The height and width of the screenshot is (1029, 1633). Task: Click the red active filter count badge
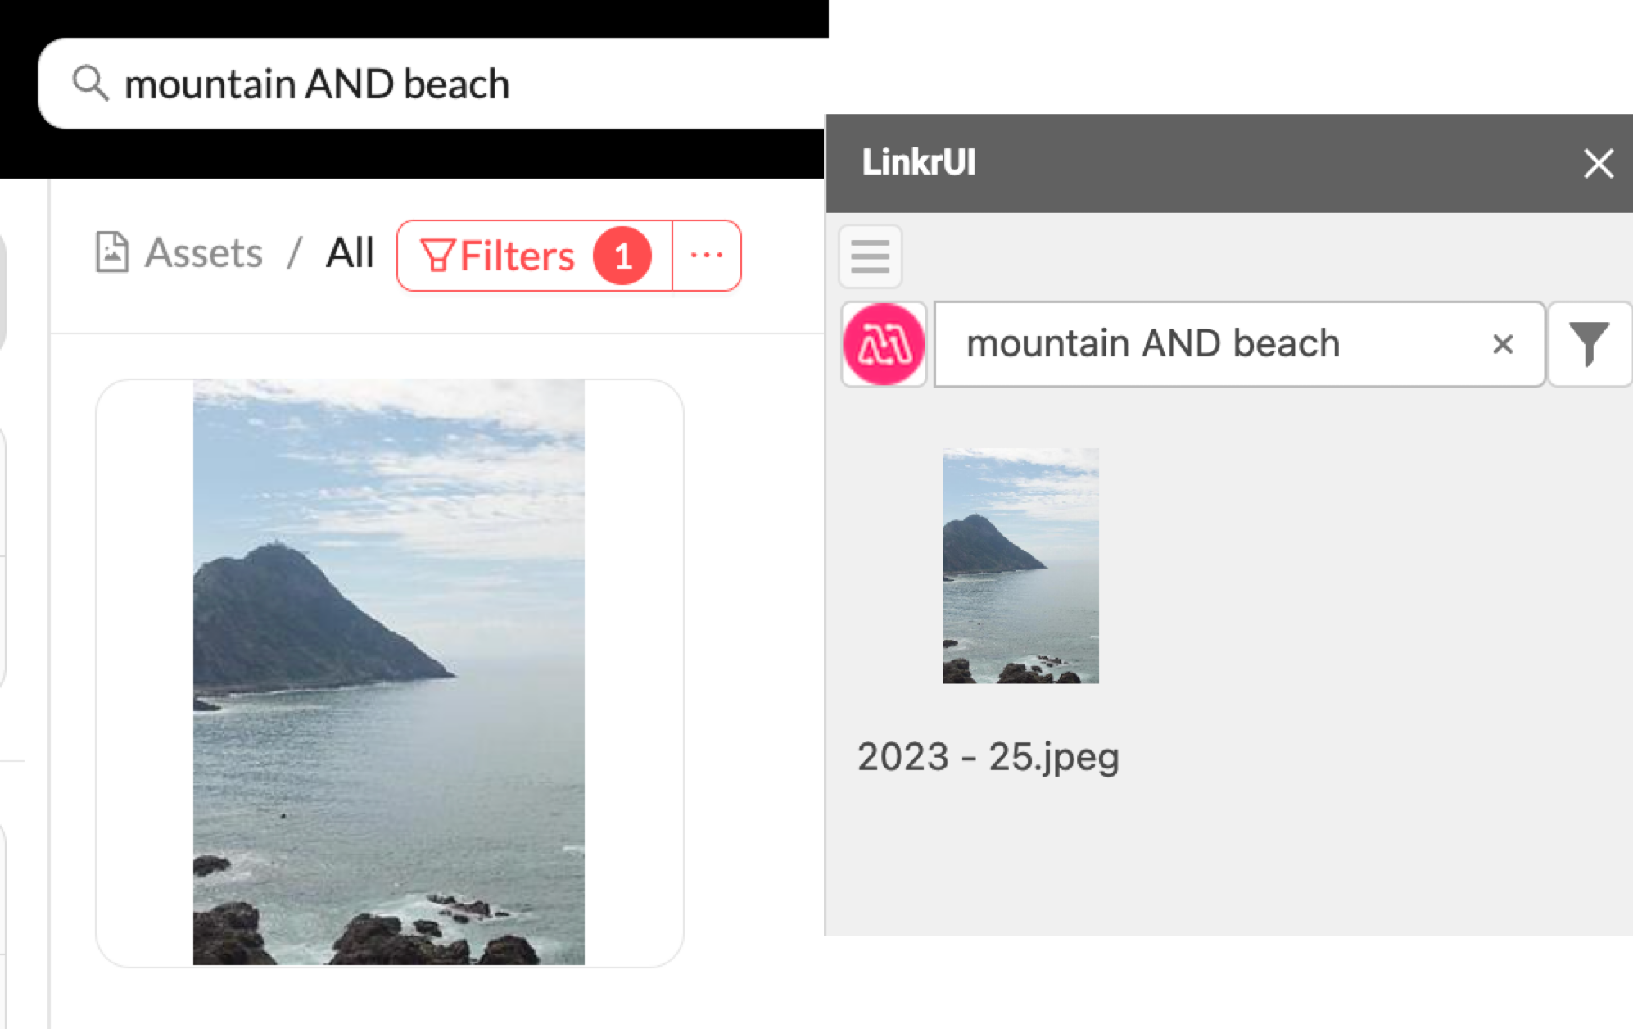pos(622,256)
